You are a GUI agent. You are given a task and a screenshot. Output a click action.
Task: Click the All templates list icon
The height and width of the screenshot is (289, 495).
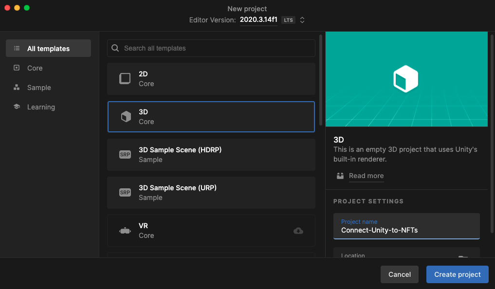tap(17, 48)
